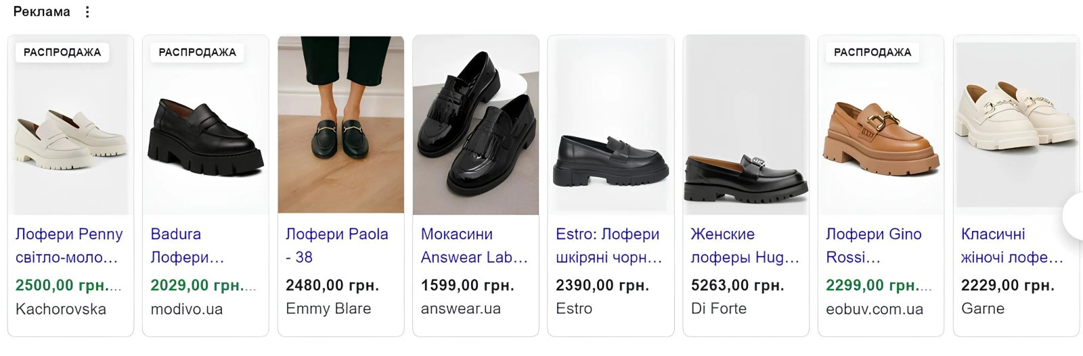
Task: Click the black patent Answear moccasins image
Action: [x=476, y=125]
